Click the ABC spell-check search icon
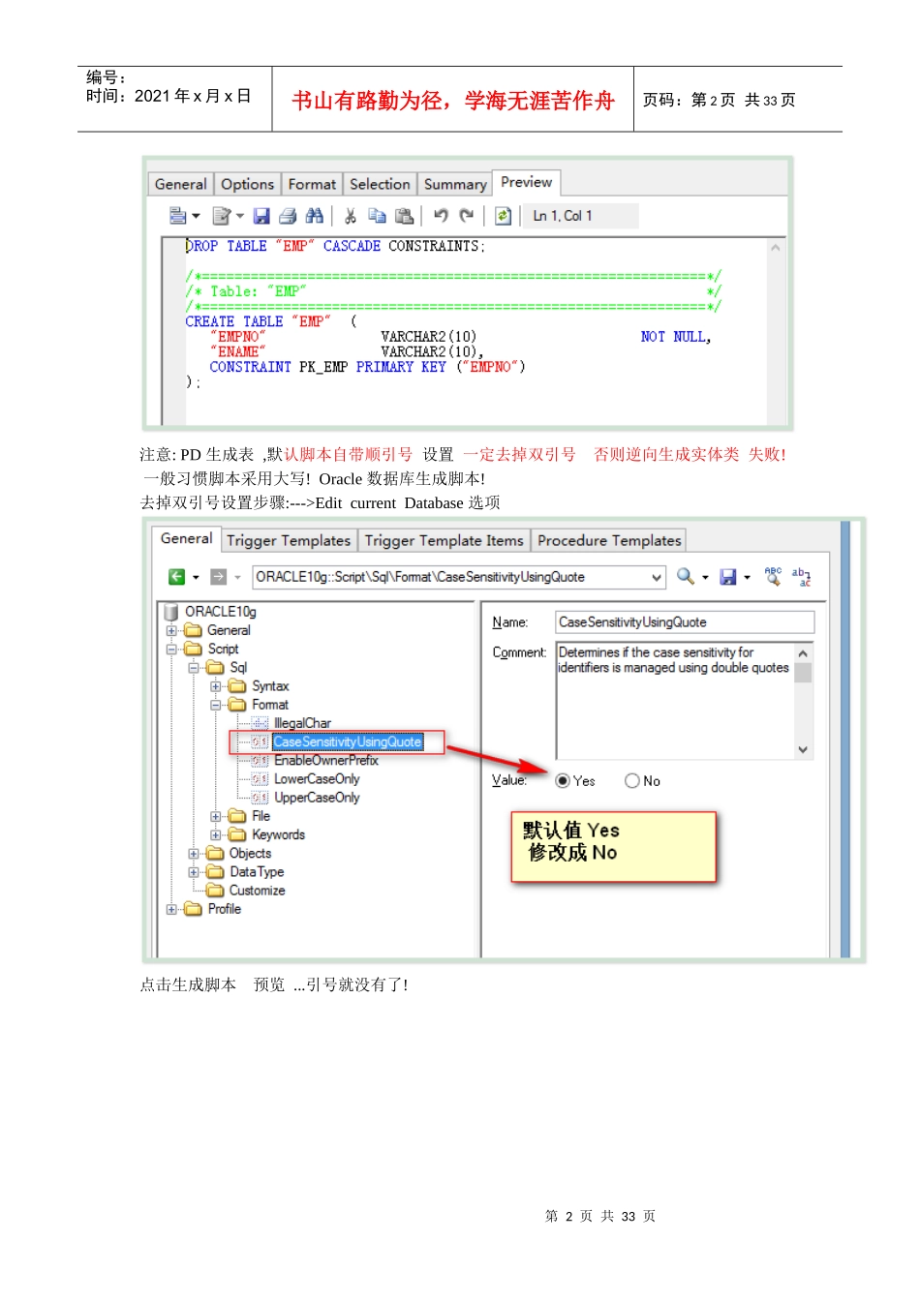This screenshot has height=1301, width=920. tap(773, 576)
